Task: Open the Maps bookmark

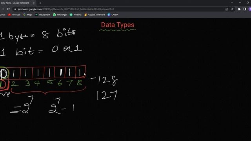Action: point(28,15)
